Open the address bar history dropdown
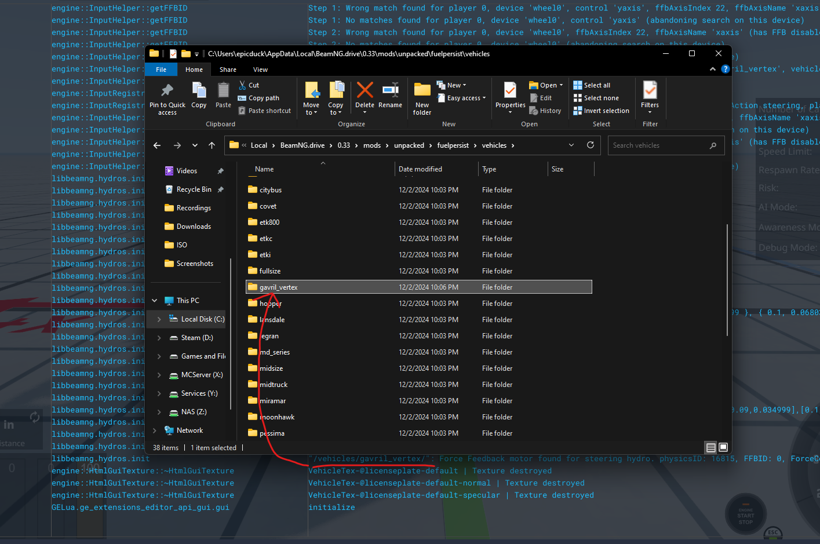This screenshot has height=544, width=820. (x=571, y=145)
